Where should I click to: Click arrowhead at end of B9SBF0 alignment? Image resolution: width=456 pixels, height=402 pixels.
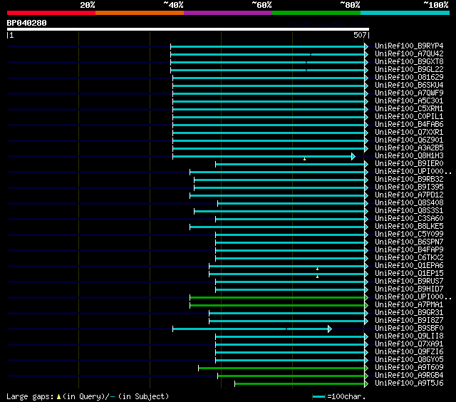(329, 329)
